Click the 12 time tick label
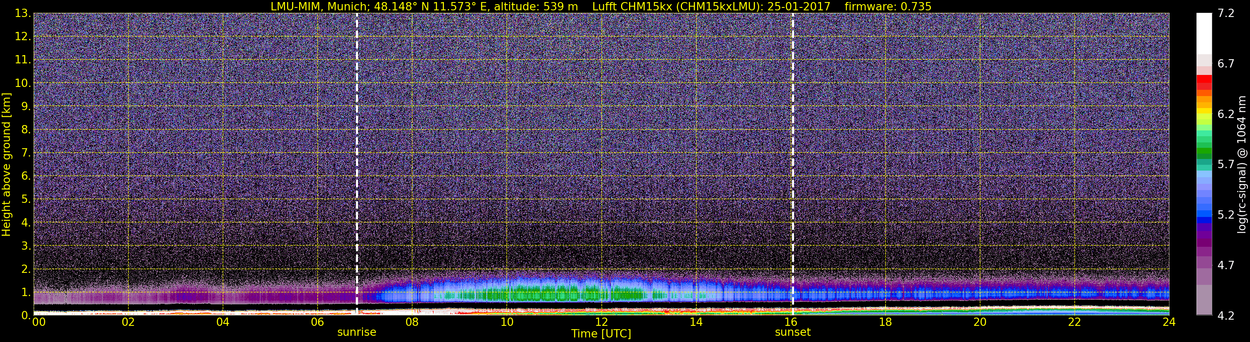Screen dimensions: 1250x342 pos(601,322)
